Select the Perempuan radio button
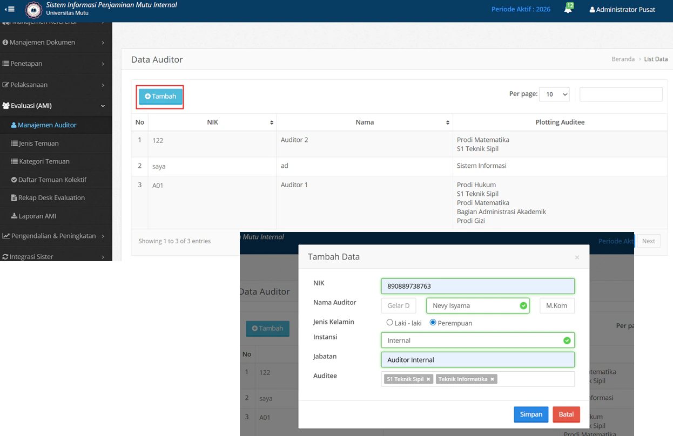 [x=433, y=322]
